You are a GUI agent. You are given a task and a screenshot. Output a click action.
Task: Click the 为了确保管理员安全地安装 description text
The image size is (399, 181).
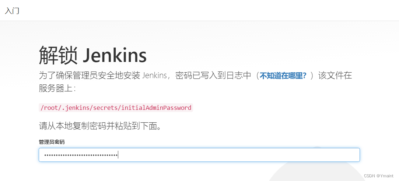point(89,76)
